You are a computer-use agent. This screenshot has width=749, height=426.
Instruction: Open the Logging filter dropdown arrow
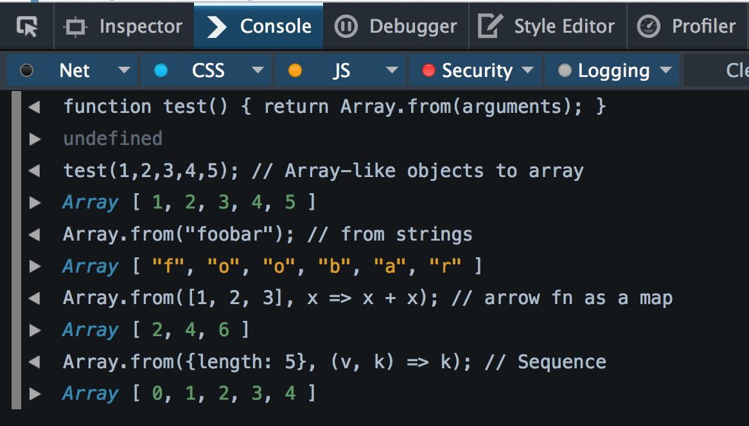click(x=666, y=70)
